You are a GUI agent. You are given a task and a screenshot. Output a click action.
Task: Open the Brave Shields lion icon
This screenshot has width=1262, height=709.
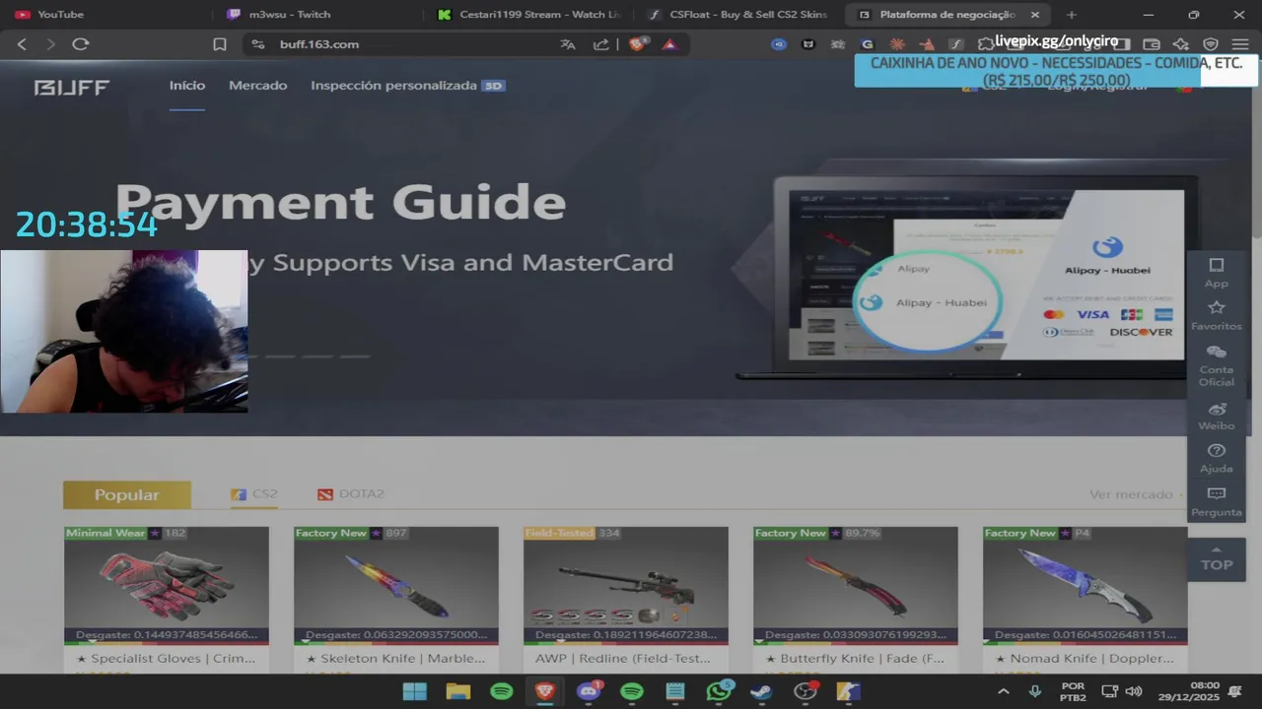click(638, 44)
